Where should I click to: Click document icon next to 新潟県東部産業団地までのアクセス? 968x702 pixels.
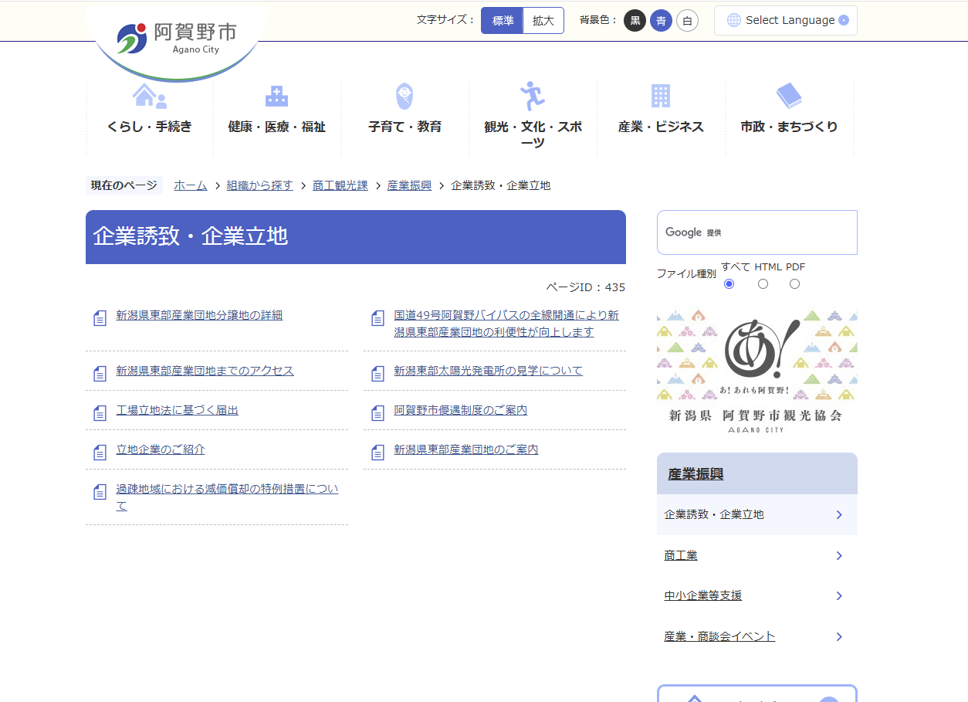coord(100,374)
